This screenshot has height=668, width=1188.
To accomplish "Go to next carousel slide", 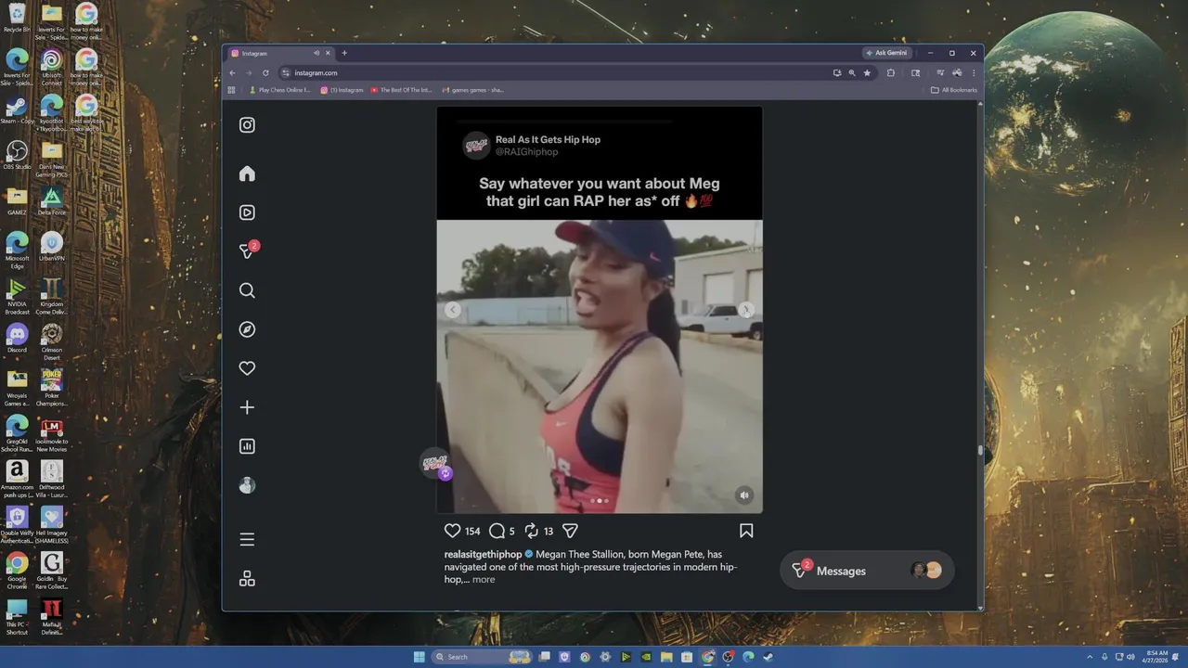I will click(746, 311).
